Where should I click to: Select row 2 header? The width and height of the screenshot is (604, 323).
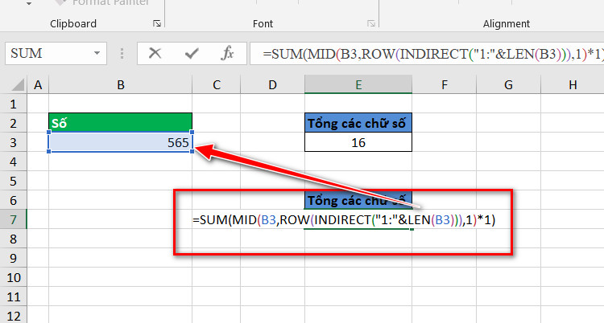(14, 123)
